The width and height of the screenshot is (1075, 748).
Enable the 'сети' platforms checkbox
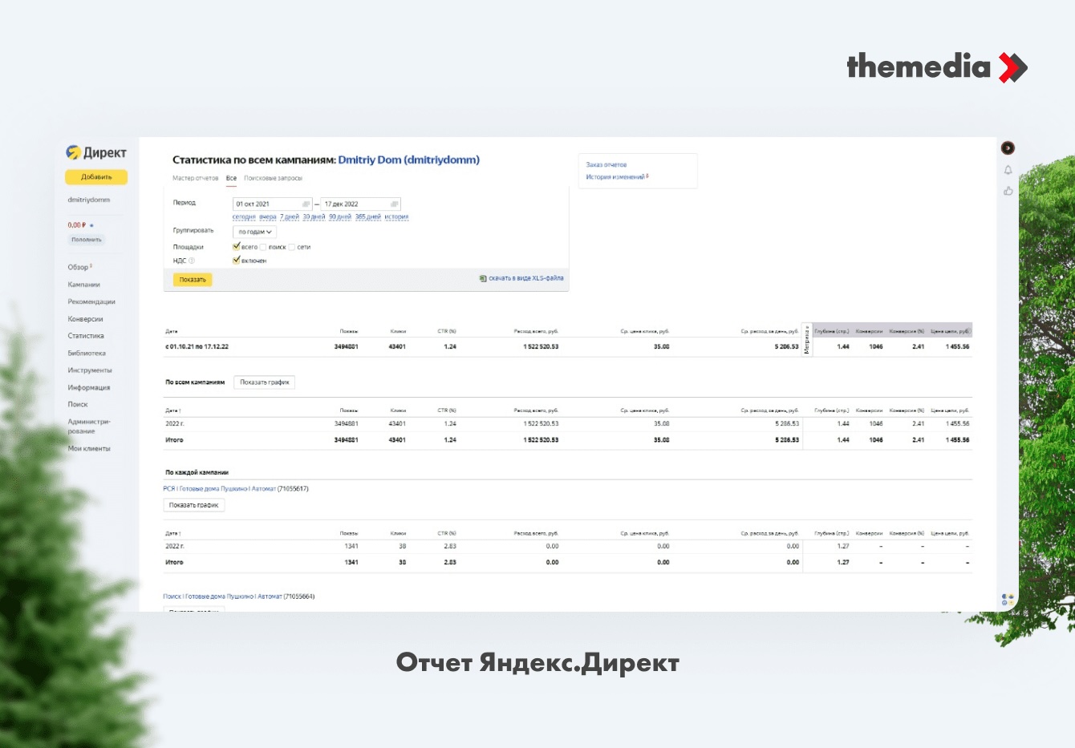click(x=292, y=247)
